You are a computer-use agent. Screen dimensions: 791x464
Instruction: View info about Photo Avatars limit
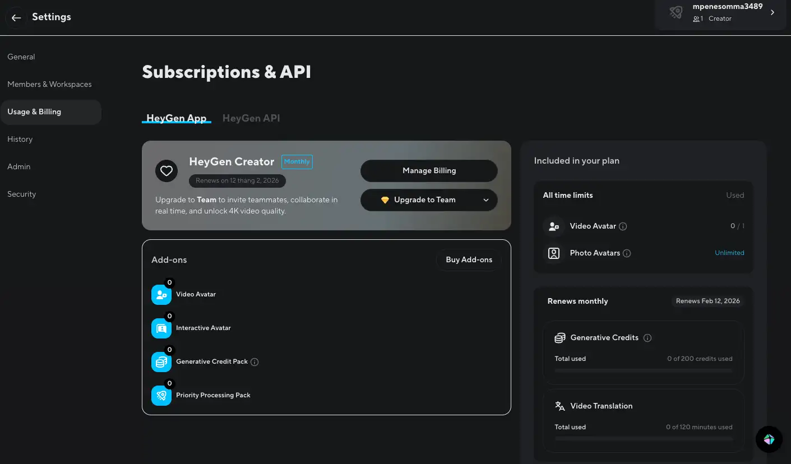[627, 253]
